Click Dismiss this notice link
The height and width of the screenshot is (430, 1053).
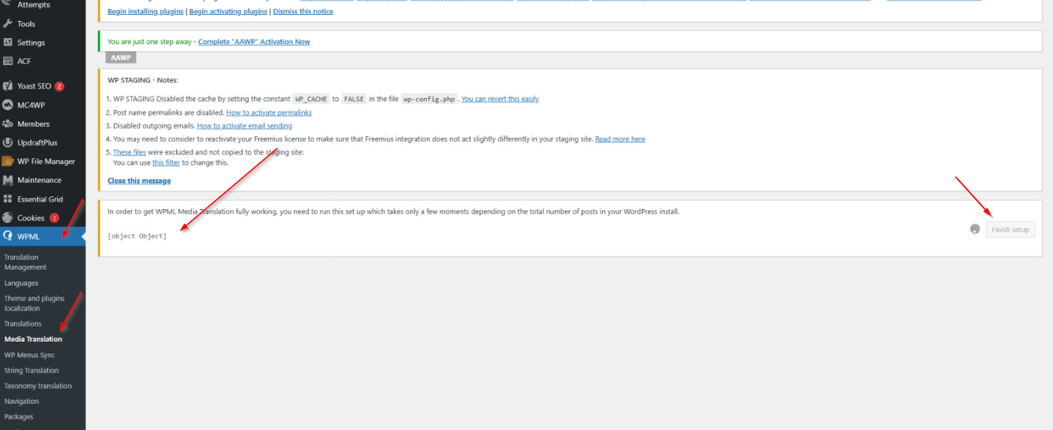303,11
